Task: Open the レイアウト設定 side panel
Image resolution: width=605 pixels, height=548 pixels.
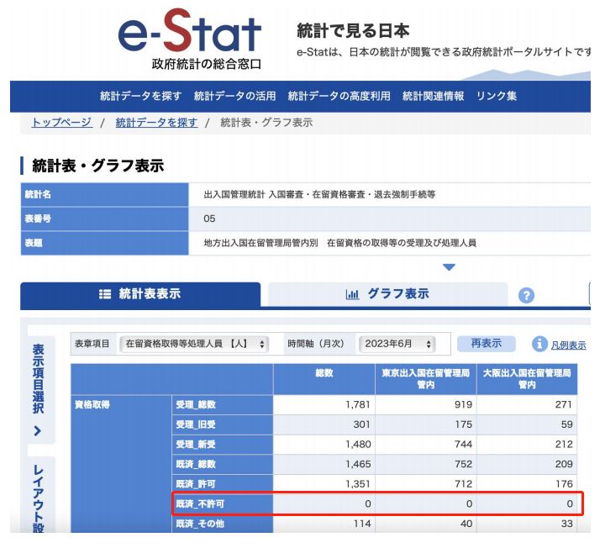Action: coord(38,495)
